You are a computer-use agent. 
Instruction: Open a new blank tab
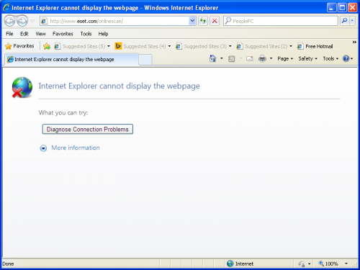coord(145,60)
